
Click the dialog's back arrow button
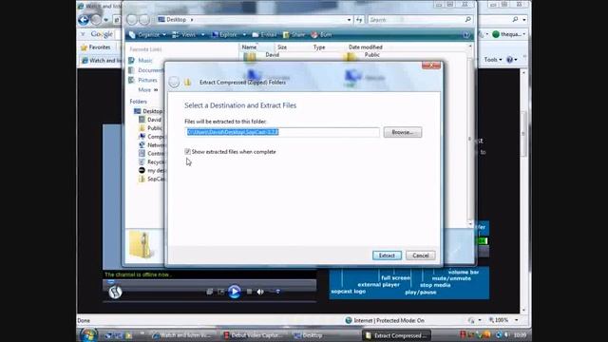tap(174, 83)
